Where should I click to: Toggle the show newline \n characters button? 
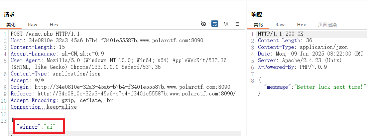(x=226, y=24)
